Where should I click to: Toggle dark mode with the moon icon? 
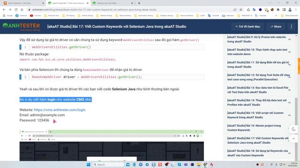(293, 129)
